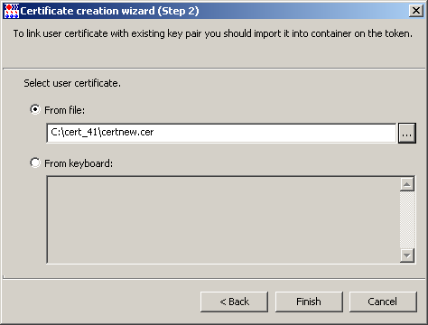Open file browser with the ellipsis button
The width and height of the screenshot is (428, 325).
pos(407,133)
